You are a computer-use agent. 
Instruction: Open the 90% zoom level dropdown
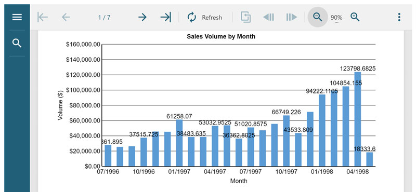pos(336,18)
